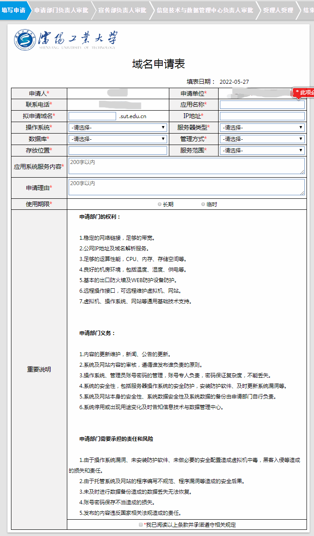
Task: Click line 6.远程操作接口，可远程维护虚拟机、网站。
Action: pyautogui.click(x=130, y=290)
